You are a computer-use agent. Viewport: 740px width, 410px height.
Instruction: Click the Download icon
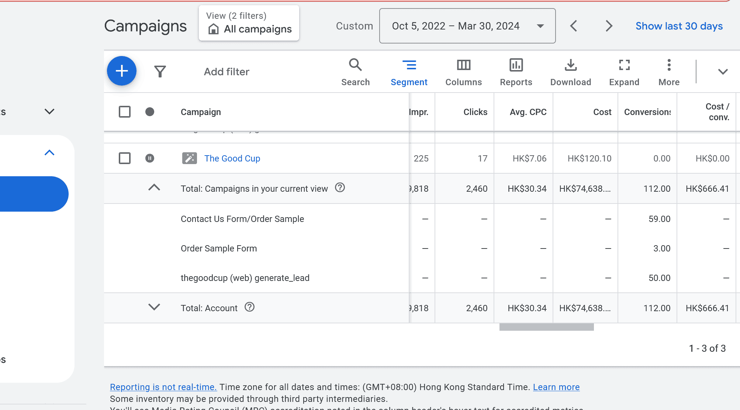570,72
